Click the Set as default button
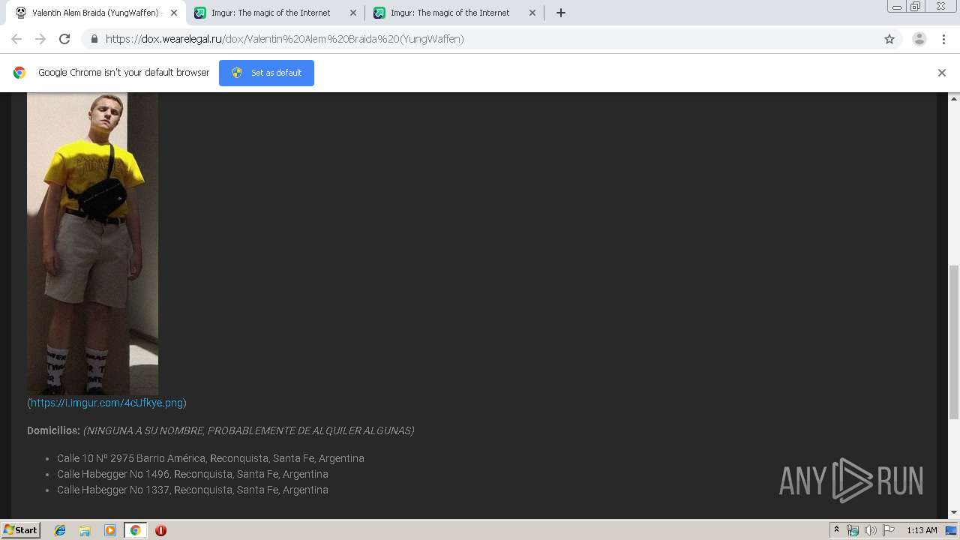This screenshot has width=960, height=540. pos(266,73)
